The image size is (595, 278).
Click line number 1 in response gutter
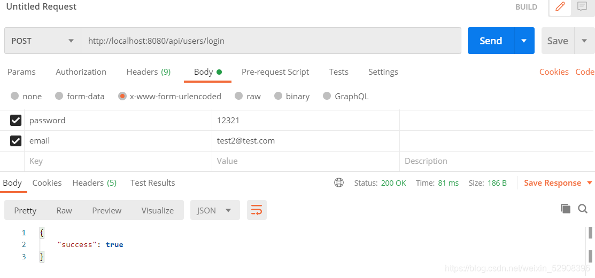24,233
